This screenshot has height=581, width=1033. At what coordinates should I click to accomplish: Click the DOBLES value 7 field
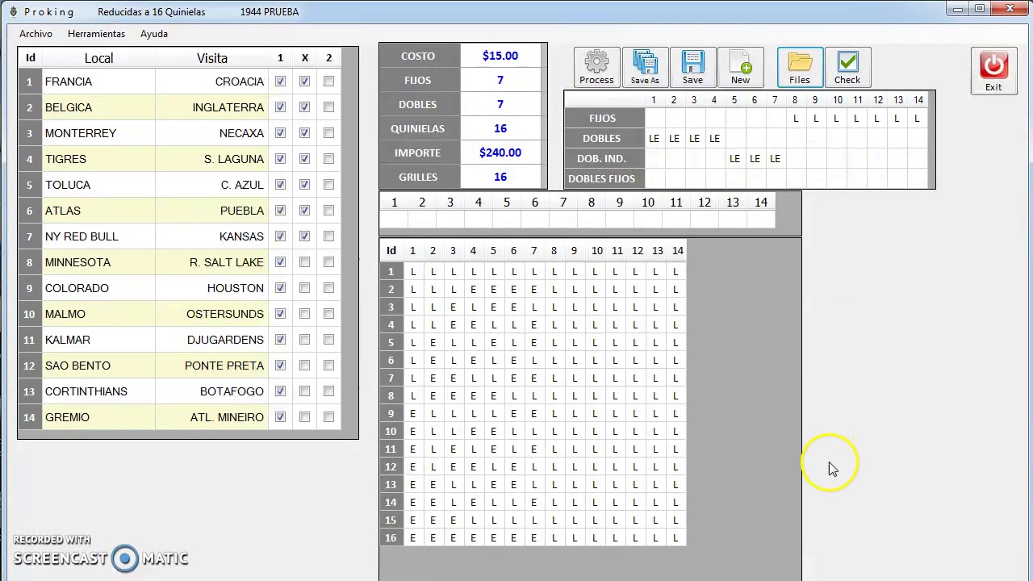pos(500,104)
